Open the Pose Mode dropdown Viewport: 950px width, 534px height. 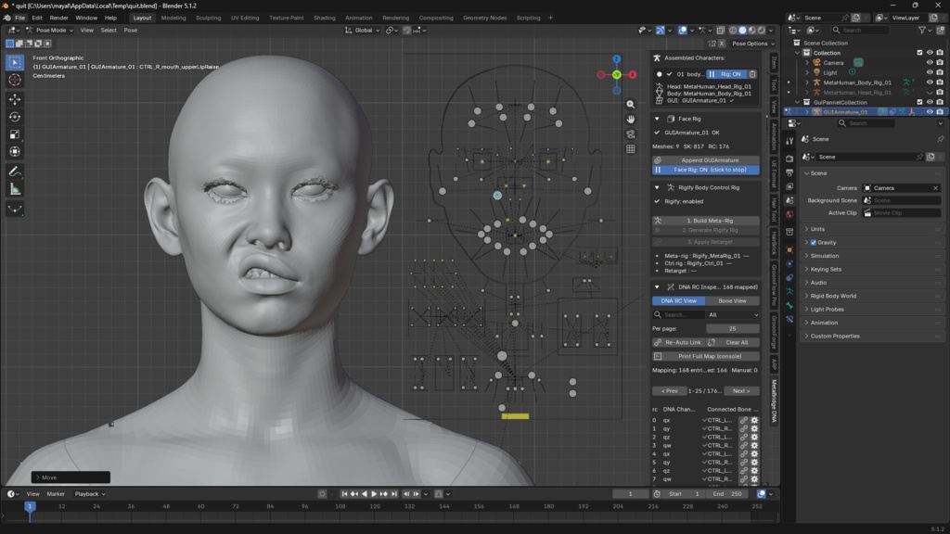coord(50,31)
